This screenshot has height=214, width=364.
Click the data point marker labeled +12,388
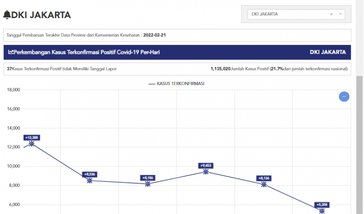pos(32,143)
